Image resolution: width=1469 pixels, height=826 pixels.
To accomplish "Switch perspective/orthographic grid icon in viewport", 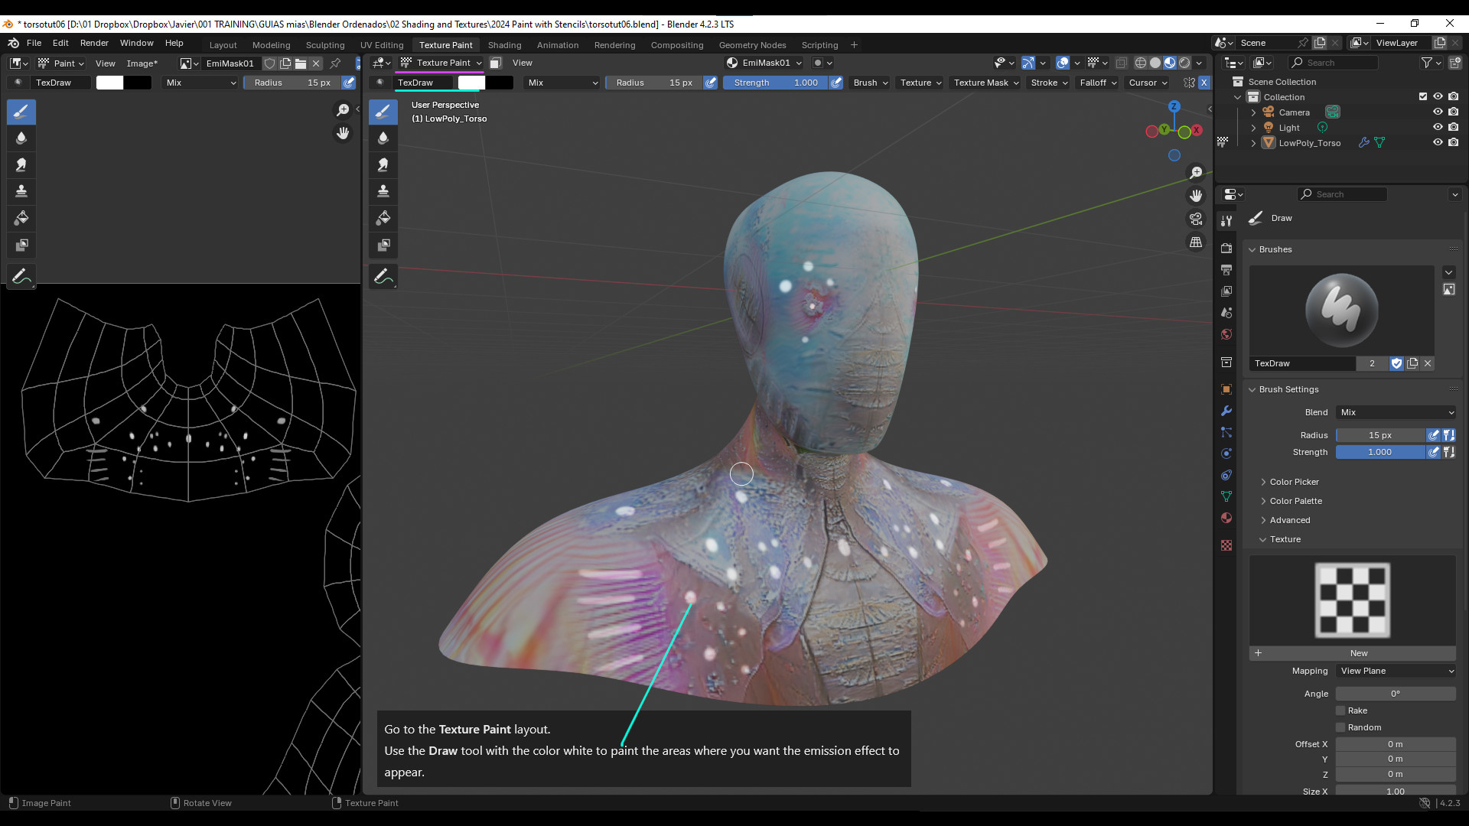I will [x=1196, y=242].
